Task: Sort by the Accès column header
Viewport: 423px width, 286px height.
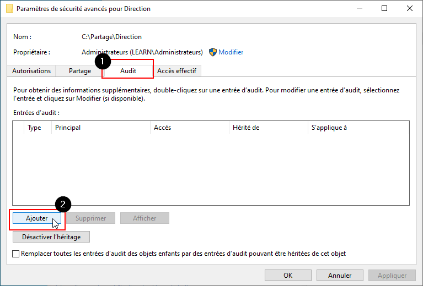Action: (189, 128)
